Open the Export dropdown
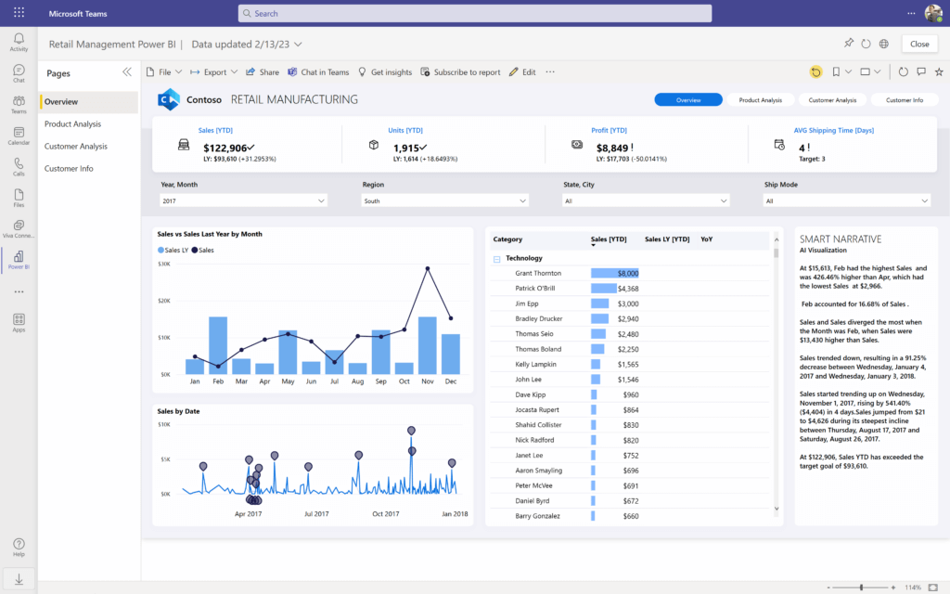 coord(214,72)
